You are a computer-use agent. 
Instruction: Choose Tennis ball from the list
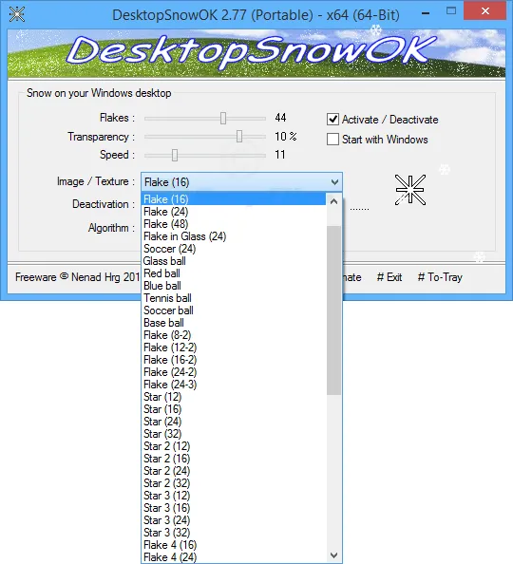tap(234, 298)
